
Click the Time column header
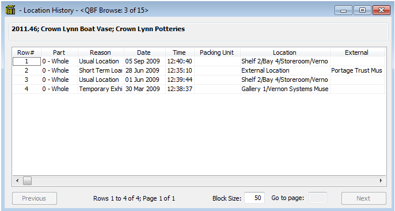point(180,52)
